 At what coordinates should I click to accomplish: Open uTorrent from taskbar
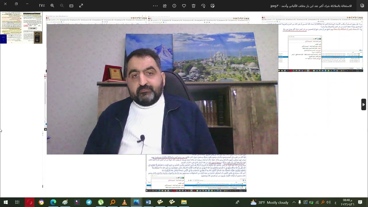(101, 202)
